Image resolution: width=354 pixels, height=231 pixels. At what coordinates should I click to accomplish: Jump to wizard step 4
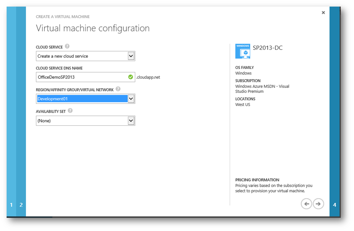(x=334, y=205)
